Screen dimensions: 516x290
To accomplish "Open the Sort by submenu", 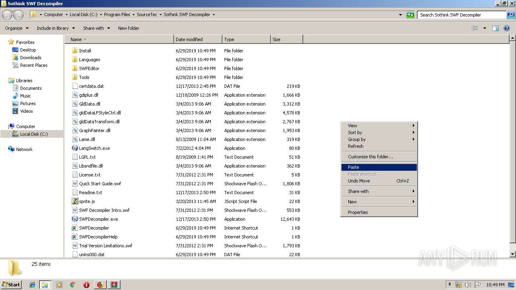I will pyautogui.click(x=379, y=133).
